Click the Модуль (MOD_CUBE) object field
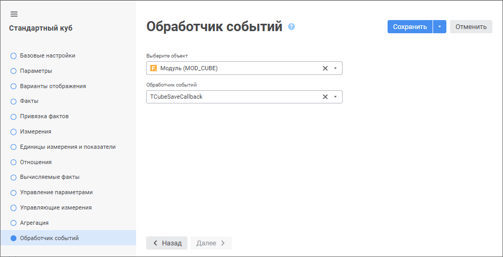The height and width of the screenshot is (257, 503). (244, 68)
